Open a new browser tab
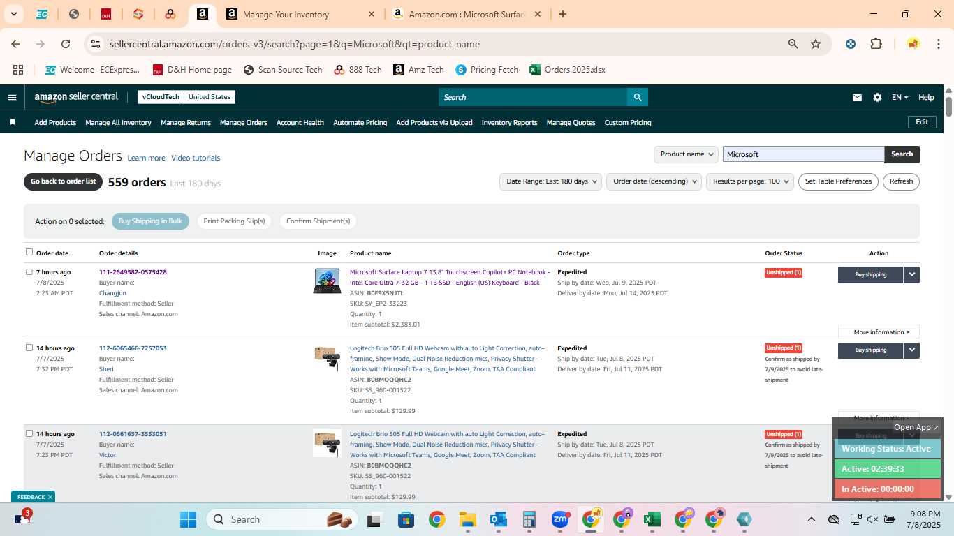Viewport: 954px width, 536px height. click(x=563, y=14)
